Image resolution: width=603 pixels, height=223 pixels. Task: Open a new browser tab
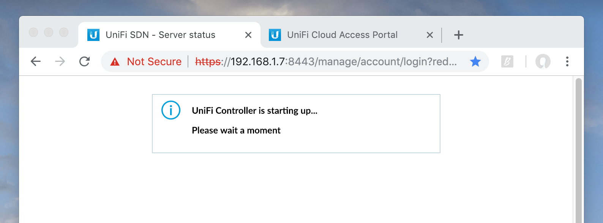459,35
